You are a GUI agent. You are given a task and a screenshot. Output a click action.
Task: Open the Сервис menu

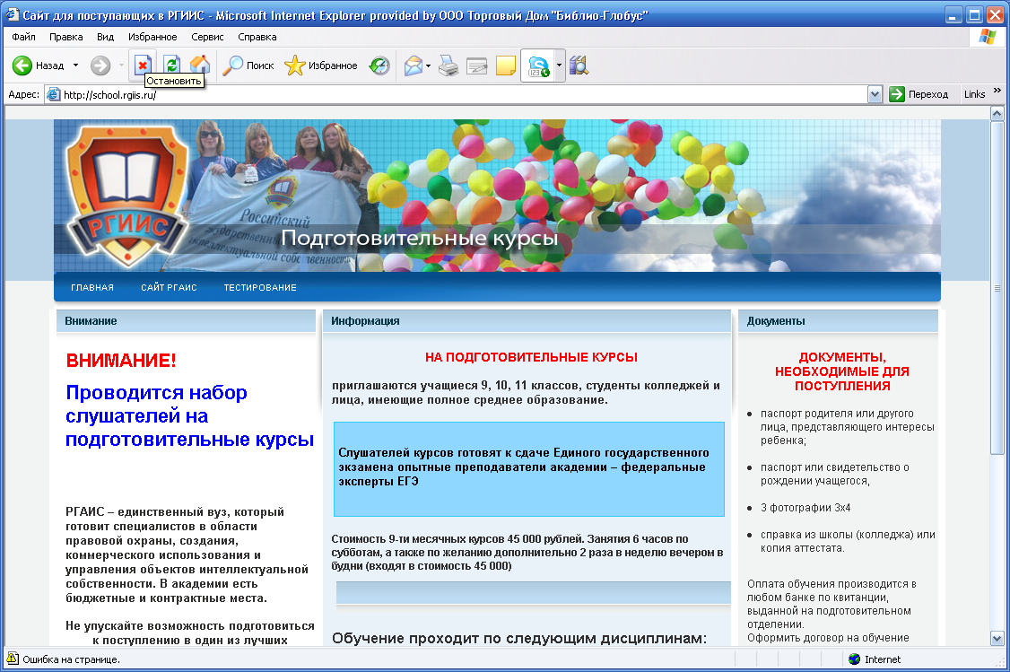tap(207, 37)
